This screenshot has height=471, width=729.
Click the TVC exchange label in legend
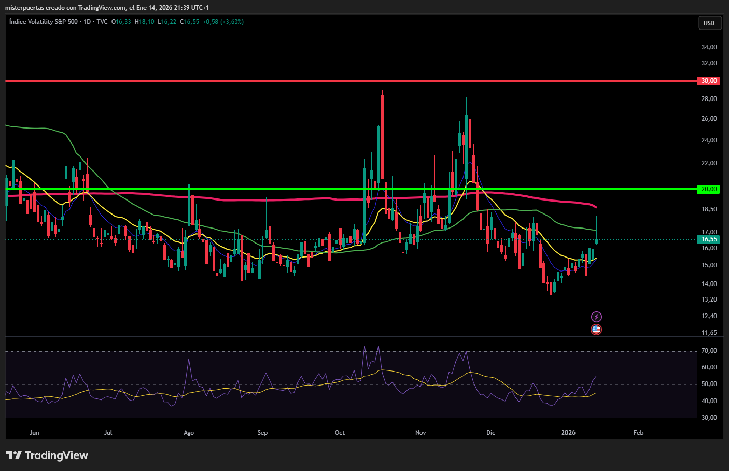click(x=102, y=22)
